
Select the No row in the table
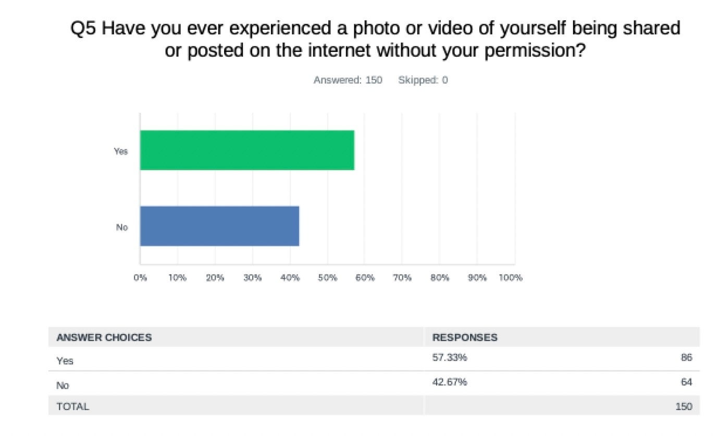[374, 383]
